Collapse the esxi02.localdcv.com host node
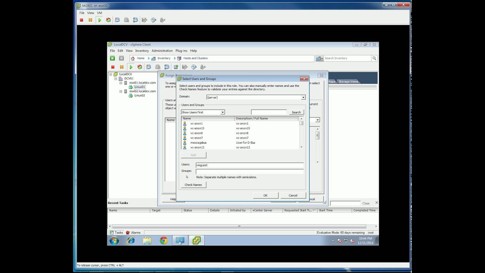The height and width of the screenshot is (273, 485). [121, 91]
